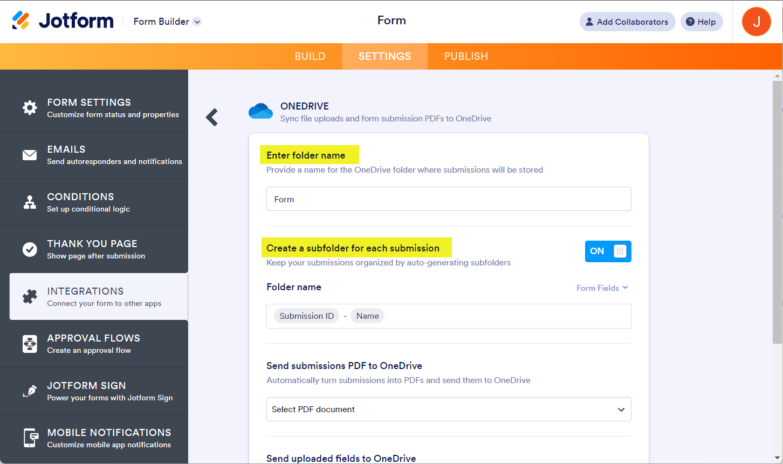Switch to the PUBLISH tab
This screenshot has height=464, width=783.
(466, 57)
